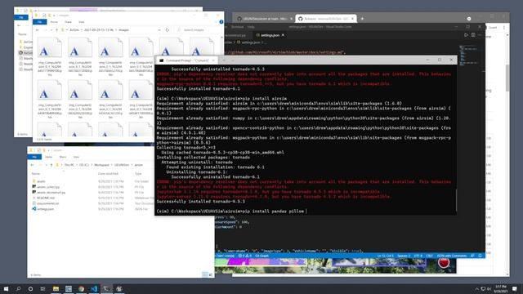Open a new tab in Chrome
This screenshot has height=294, width=523.
362,19
